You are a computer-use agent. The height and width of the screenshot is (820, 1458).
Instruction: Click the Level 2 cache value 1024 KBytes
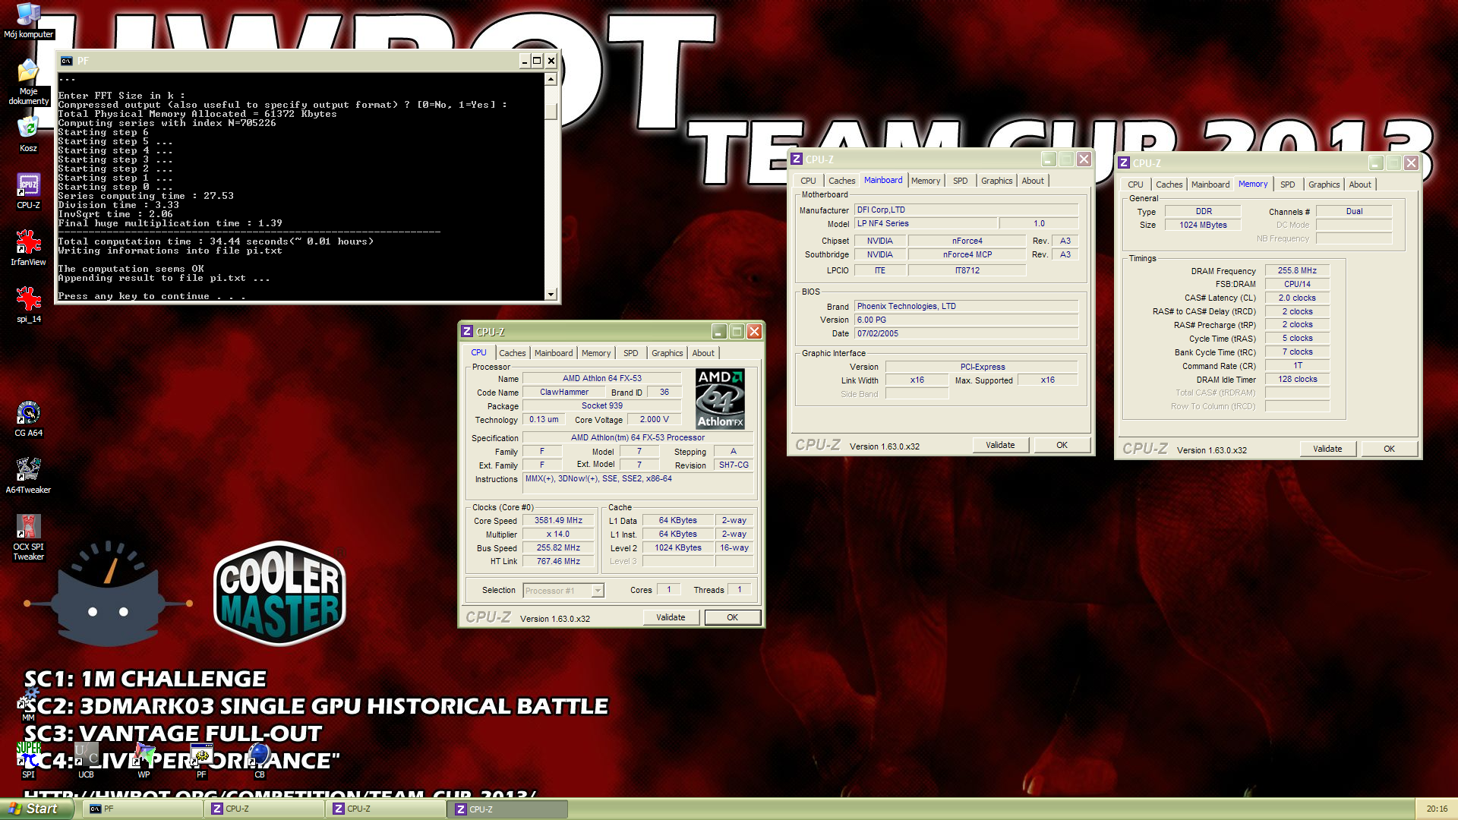pos(678,548)
